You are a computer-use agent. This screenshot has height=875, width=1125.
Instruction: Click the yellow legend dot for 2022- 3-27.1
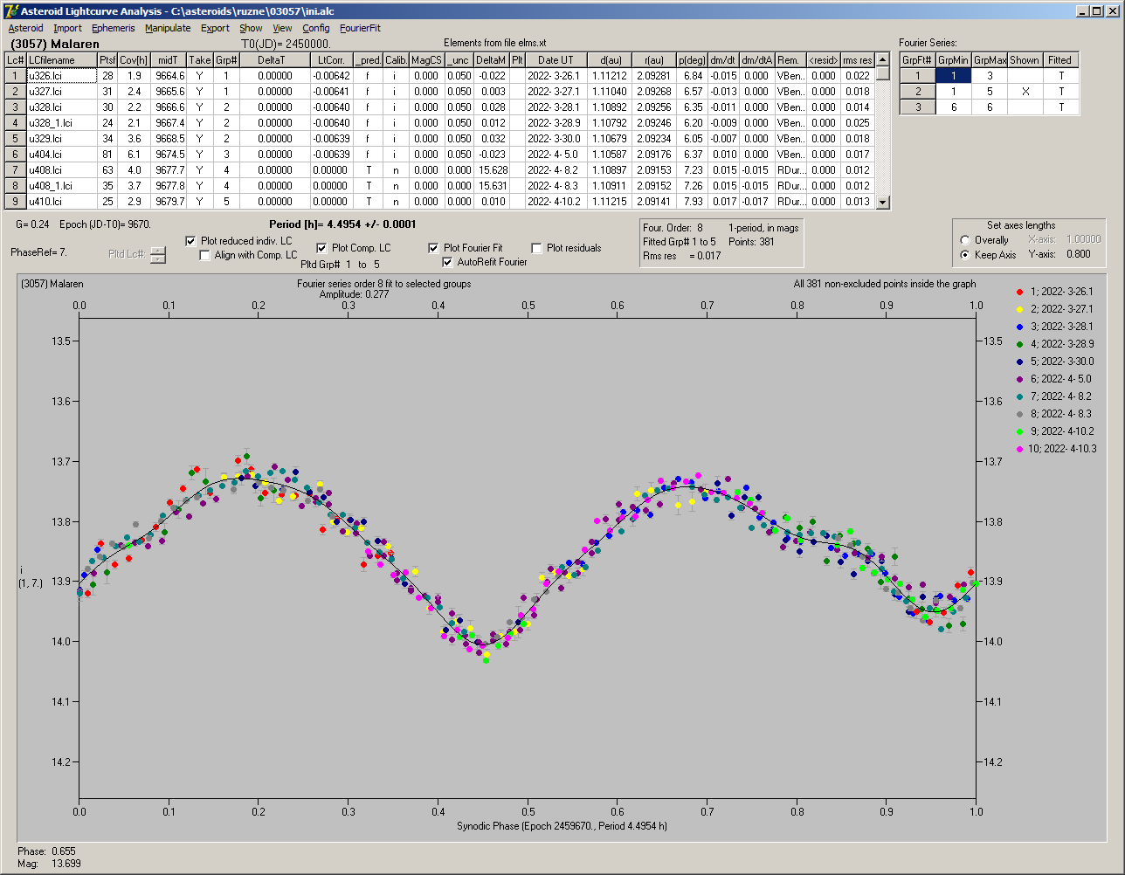pyautogui.click(x=1020, y=309)
